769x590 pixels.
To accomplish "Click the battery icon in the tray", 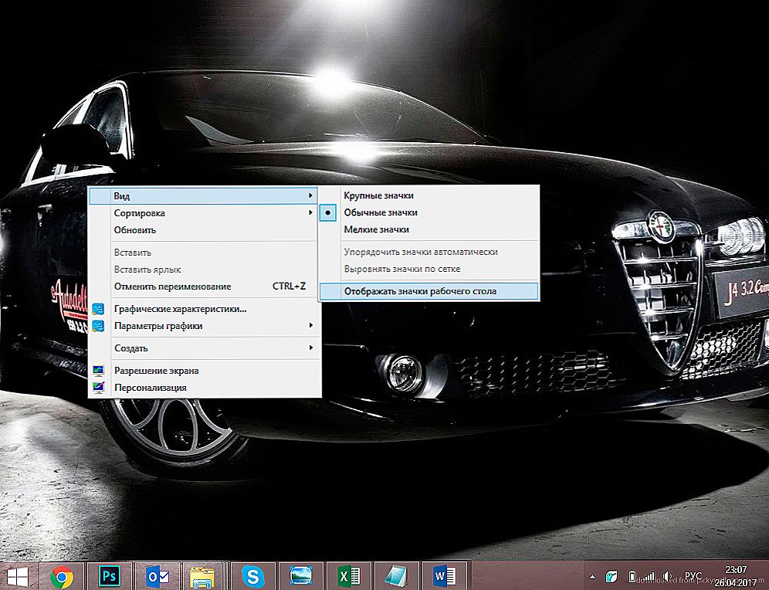I will [632, 577].
